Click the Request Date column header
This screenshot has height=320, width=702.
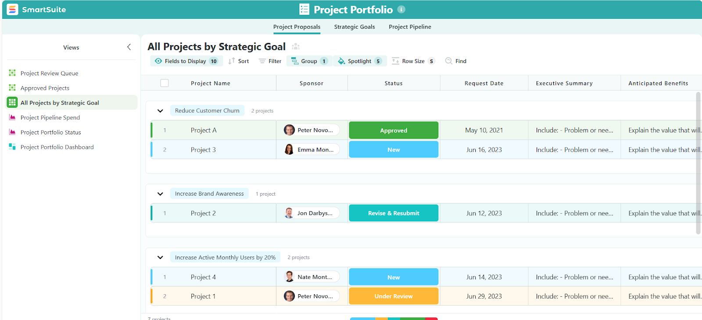(484, 83)
